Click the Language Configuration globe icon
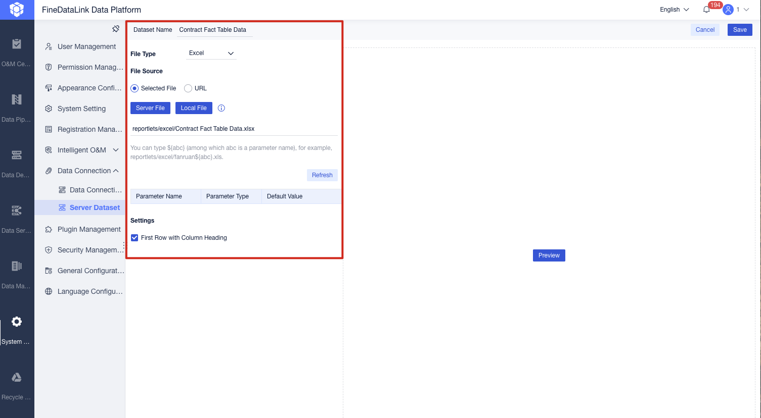Image resolution: width=761 pixels, height=418 pixels. click(x=49, y=291)
